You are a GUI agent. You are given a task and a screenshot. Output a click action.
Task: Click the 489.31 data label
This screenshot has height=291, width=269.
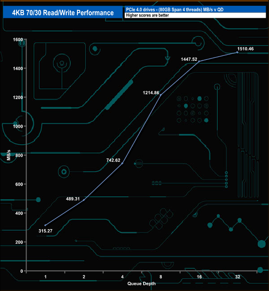point(73,199)
